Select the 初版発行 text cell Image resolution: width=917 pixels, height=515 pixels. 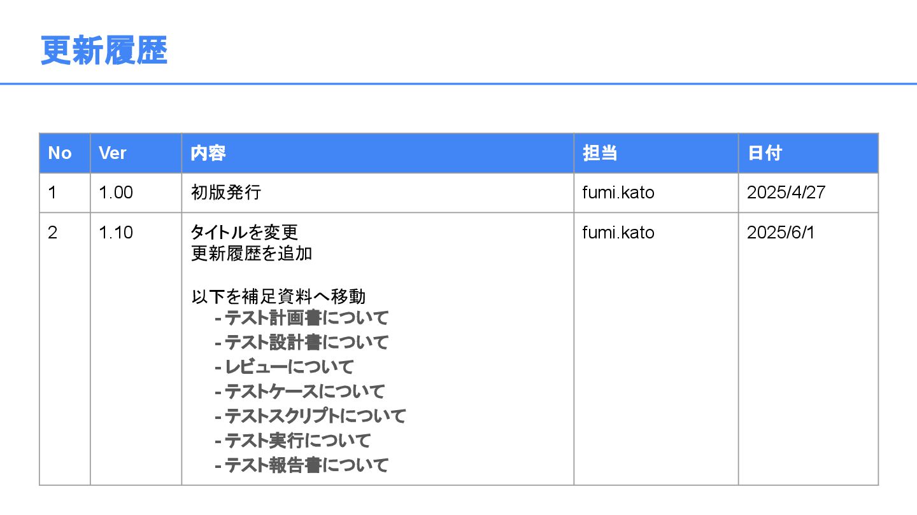[x=226, y=193]
